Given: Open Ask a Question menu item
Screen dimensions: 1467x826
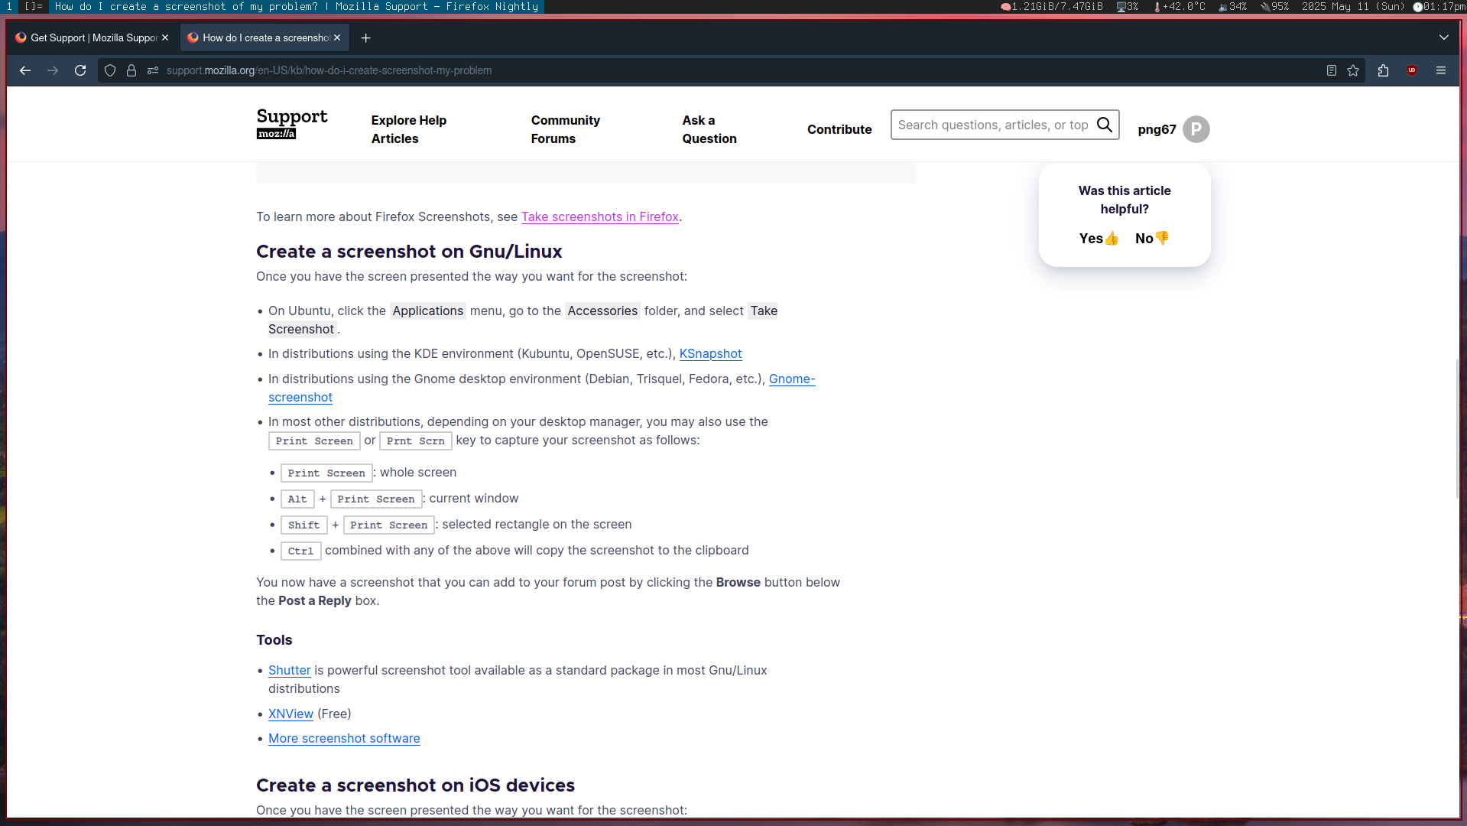Looking at the screenshot, I should pyautogui.click(x=709, y=129).
